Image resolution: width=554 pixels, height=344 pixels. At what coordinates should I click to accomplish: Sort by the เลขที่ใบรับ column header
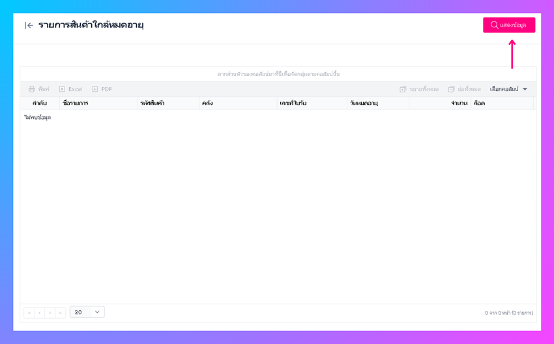[312, 103]
